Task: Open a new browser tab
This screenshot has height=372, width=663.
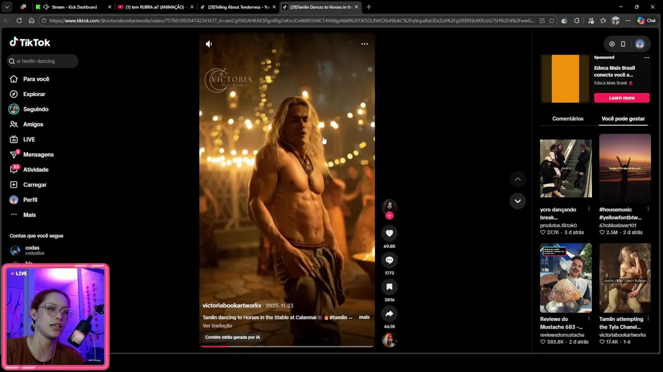Action: click(369, 7)
